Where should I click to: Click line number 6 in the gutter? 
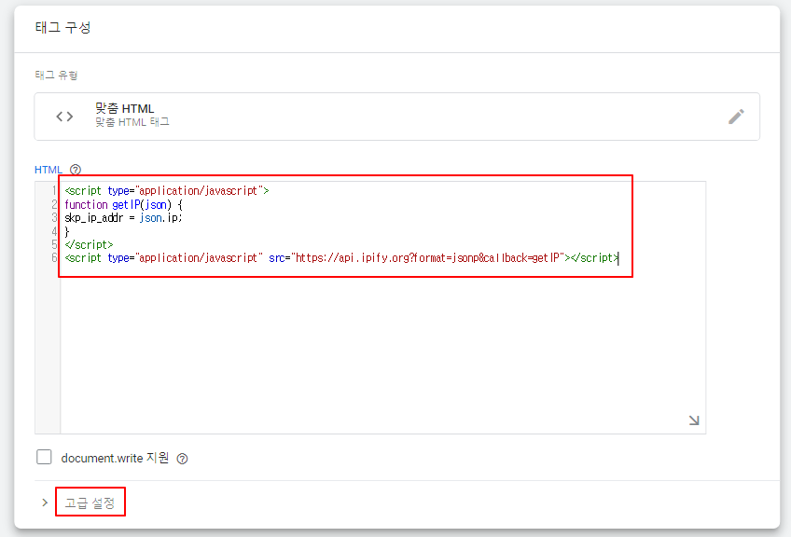click(x=54, y=257)
